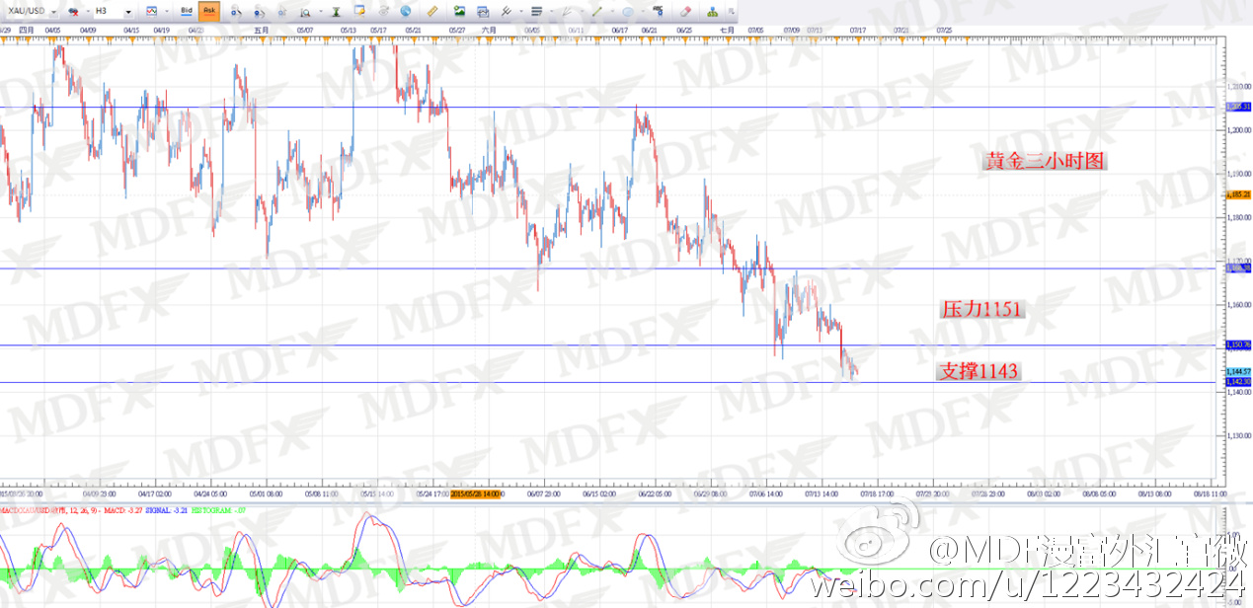The image size is (1253, 608).
Task: Select the horizontal lines tool
Action: pos(536,12)
